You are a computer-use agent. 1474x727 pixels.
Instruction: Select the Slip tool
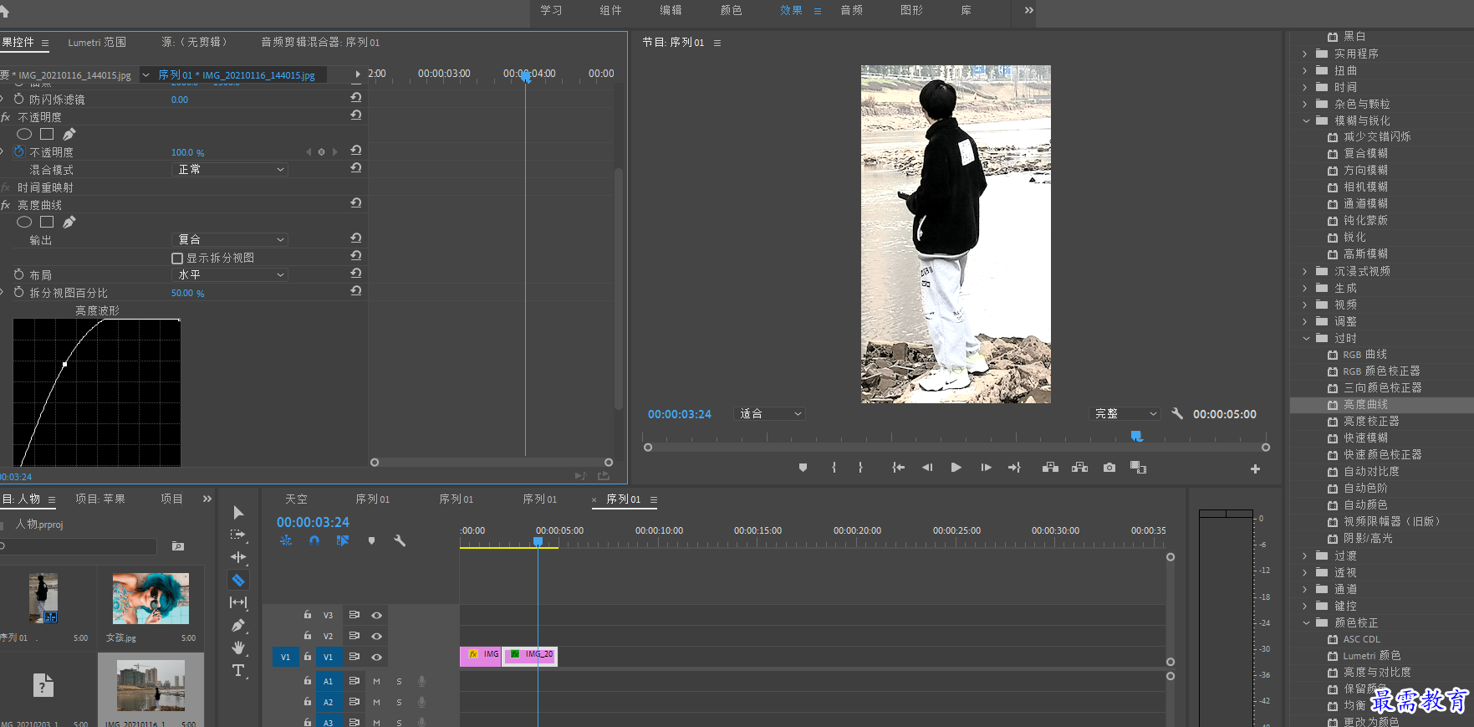(238, 602)
